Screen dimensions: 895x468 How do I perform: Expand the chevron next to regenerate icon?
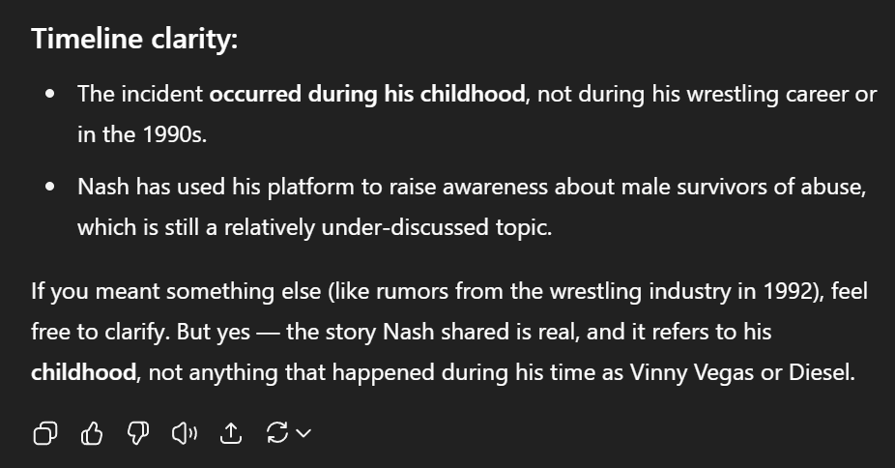tap(303, 434)
